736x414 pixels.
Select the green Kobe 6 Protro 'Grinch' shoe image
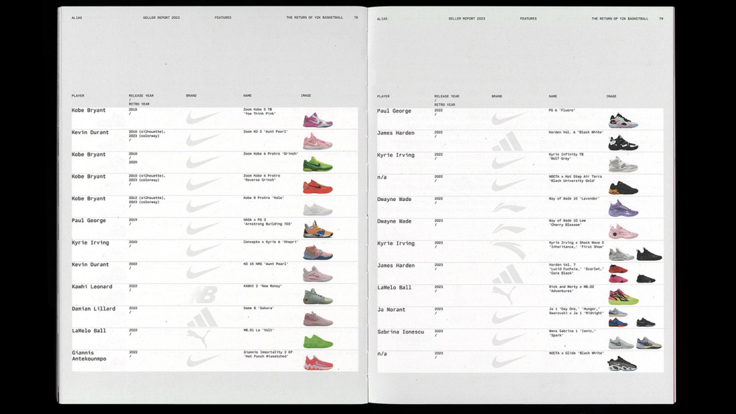(x=318, y=163)
